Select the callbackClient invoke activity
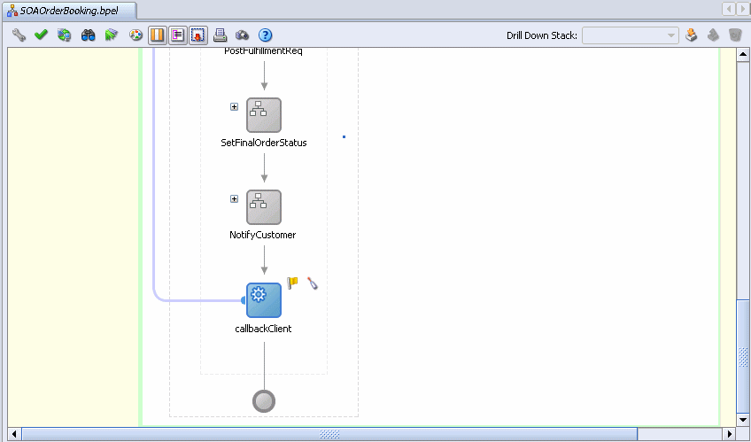751x442 pixels. (x=264, y=300)
